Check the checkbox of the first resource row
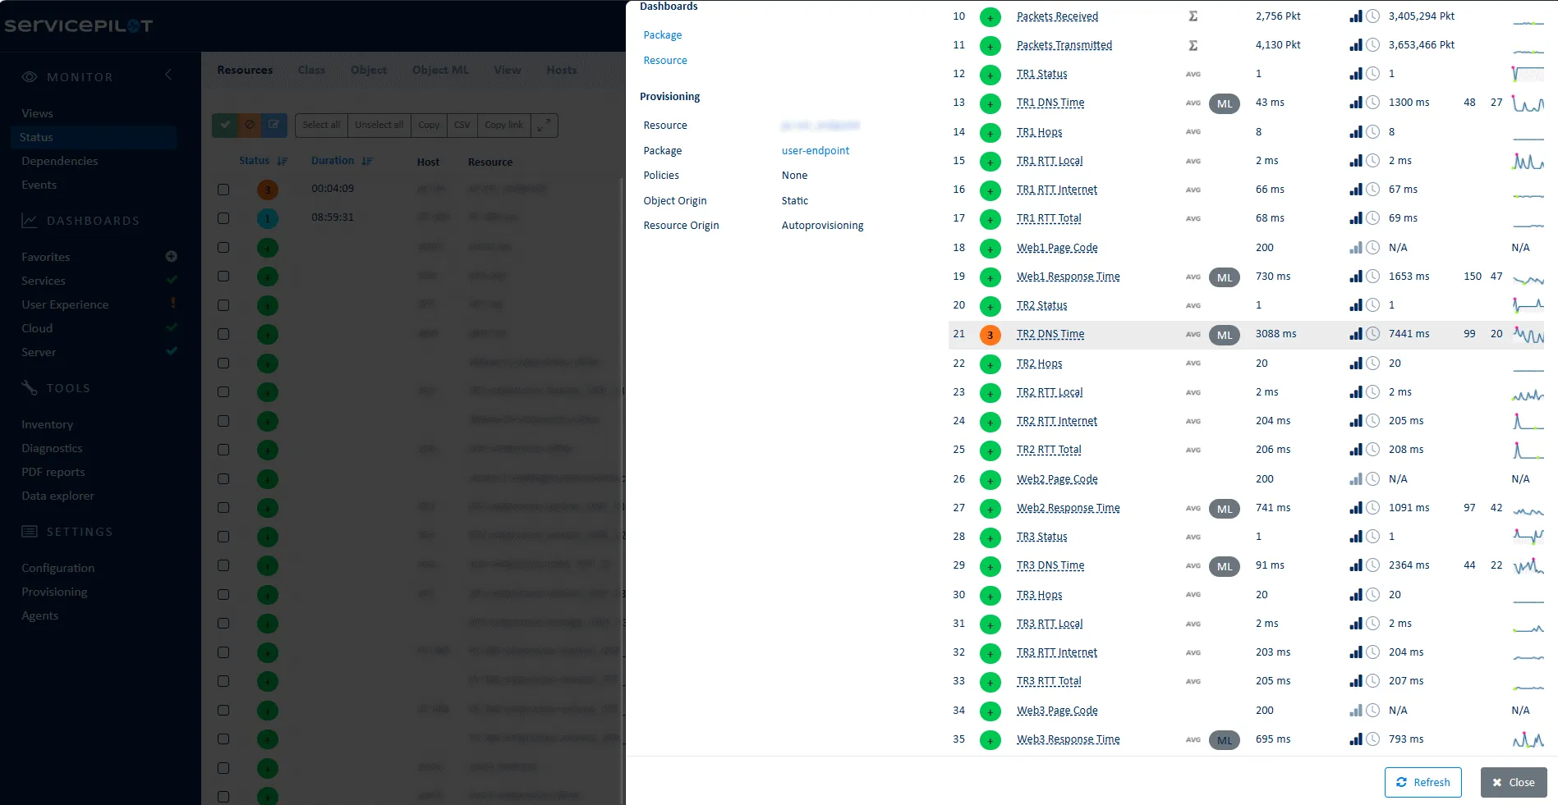The image size is (1558, 805). coord(223,190)
